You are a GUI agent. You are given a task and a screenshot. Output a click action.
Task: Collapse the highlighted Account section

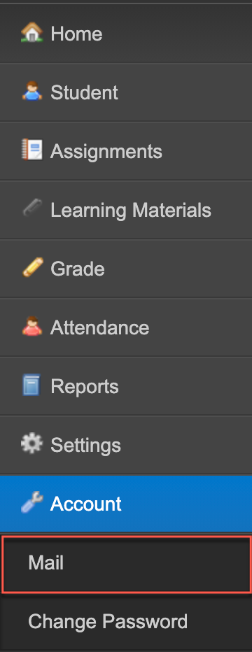click(x=126, y=504)
